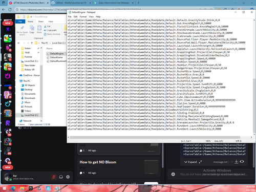Click the Discord message attach plus button
This screenshot has height=192, width=256.
point(173,174)
